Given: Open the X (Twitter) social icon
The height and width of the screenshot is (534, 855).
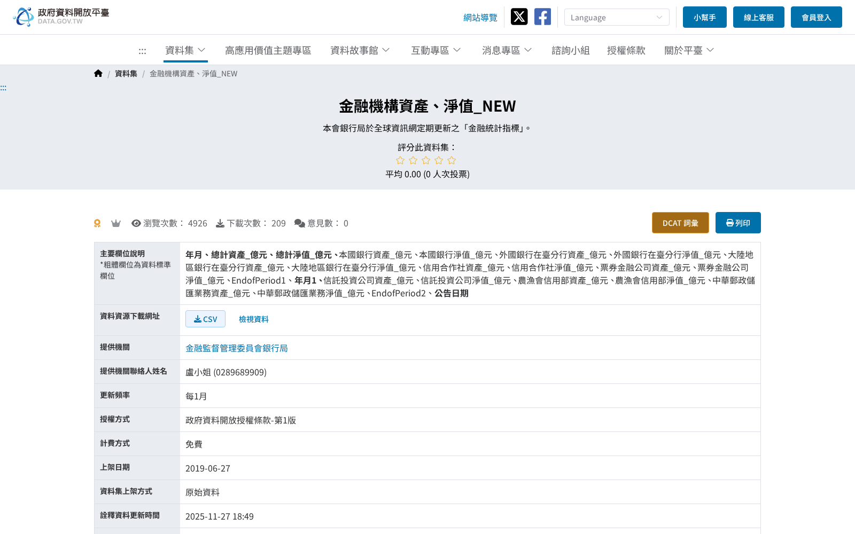Looking at the screenshot, I should point(519,17).
